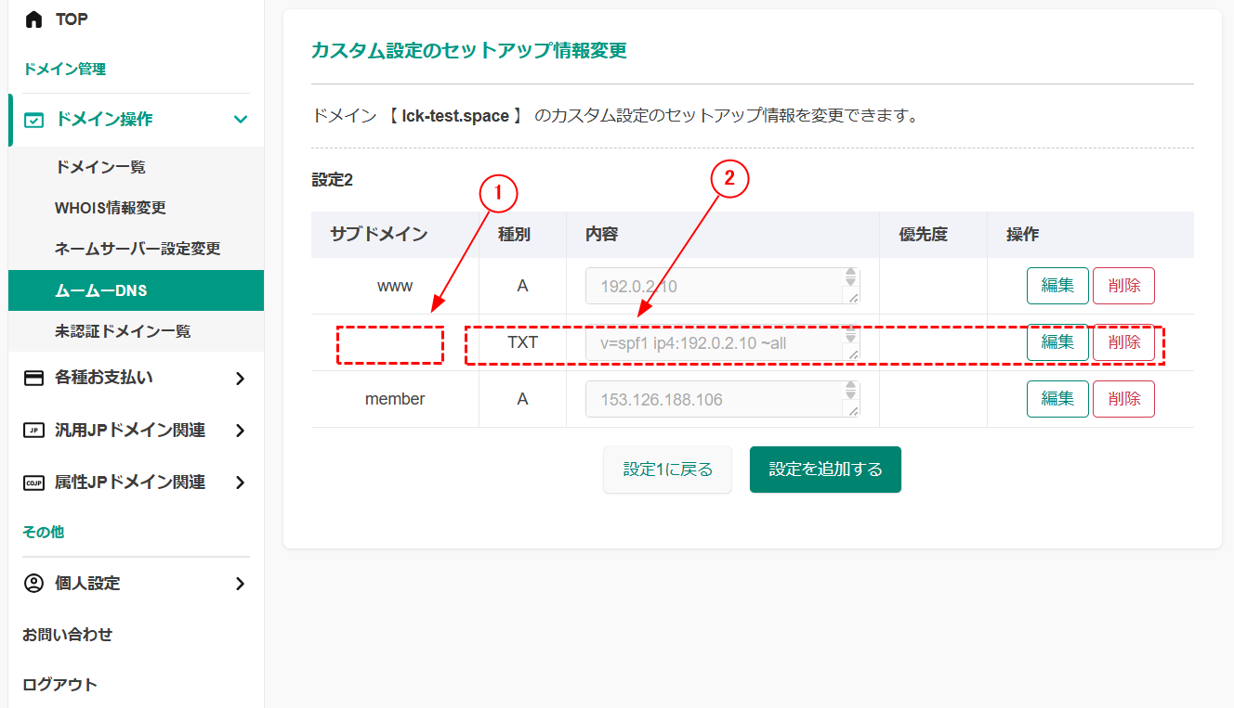Click the member subdomain cell
This screenshot has width=1234, height=708.
[x=395, y=399]
